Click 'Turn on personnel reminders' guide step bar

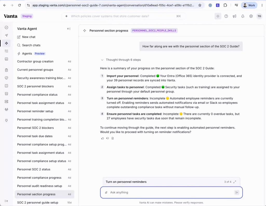pyautogui.click(x=171, y=182)
